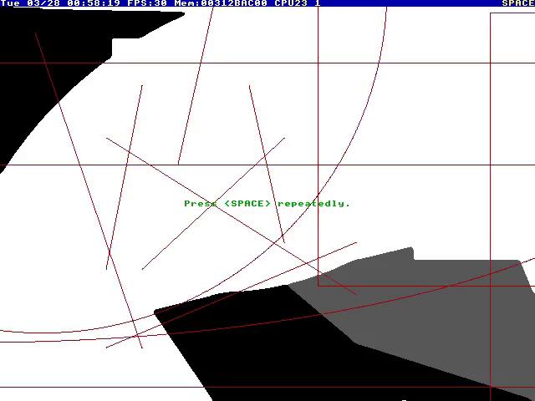Click the word "Press" in the green message
535x401 pixels.
[x=201, y=203]
